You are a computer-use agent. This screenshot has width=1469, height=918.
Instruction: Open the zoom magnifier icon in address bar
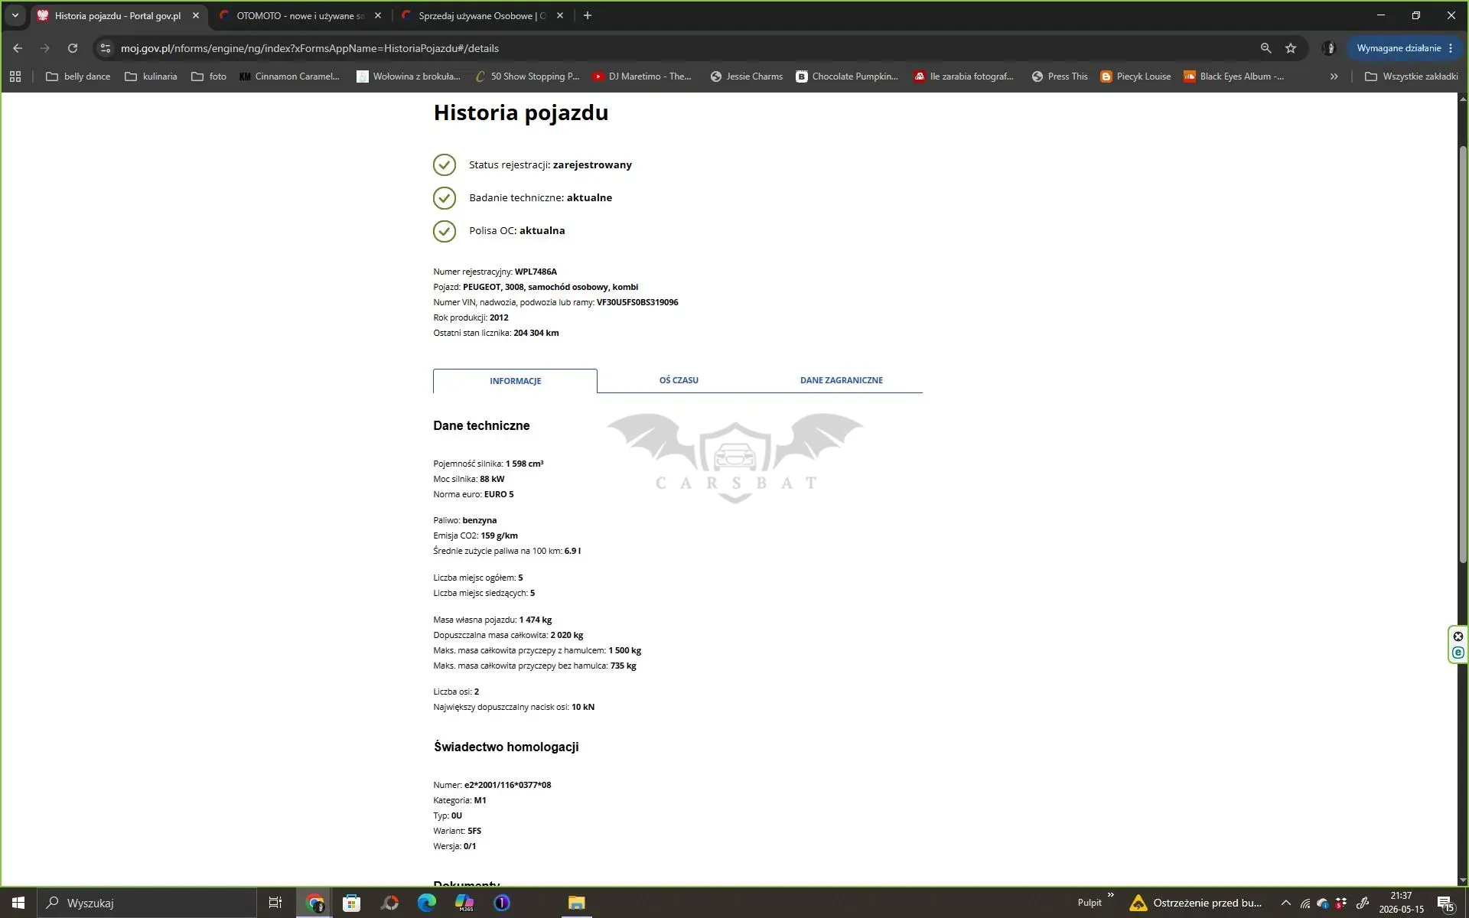point(1265,48)
